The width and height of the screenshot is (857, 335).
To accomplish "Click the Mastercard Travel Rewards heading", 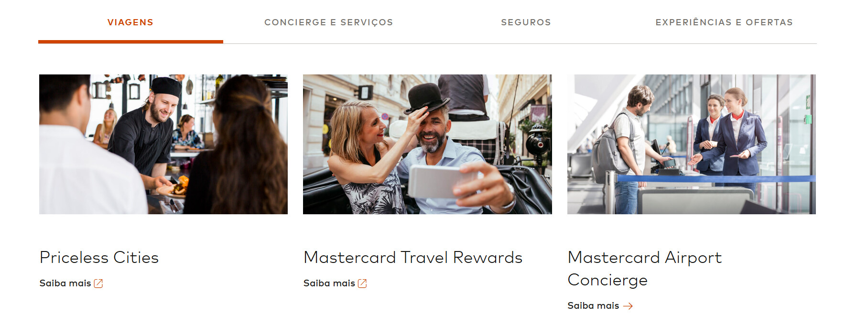I will [x=413, y=257].
